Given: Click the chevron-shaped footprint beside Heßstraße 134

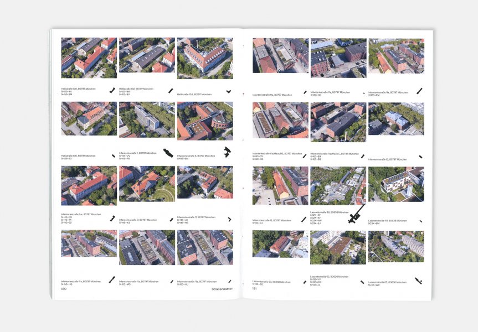Looking at the screenshot, I should tap(229, 91).
